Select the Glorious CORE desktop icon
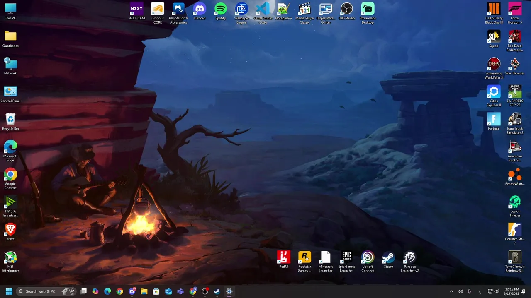This screenshot has width=531, height=298. coord(158,13)
